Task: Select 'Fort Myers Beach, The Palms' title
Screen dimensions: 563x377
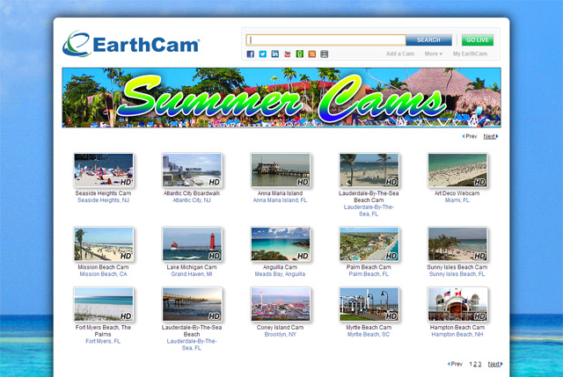Action: tap(103, 330)
